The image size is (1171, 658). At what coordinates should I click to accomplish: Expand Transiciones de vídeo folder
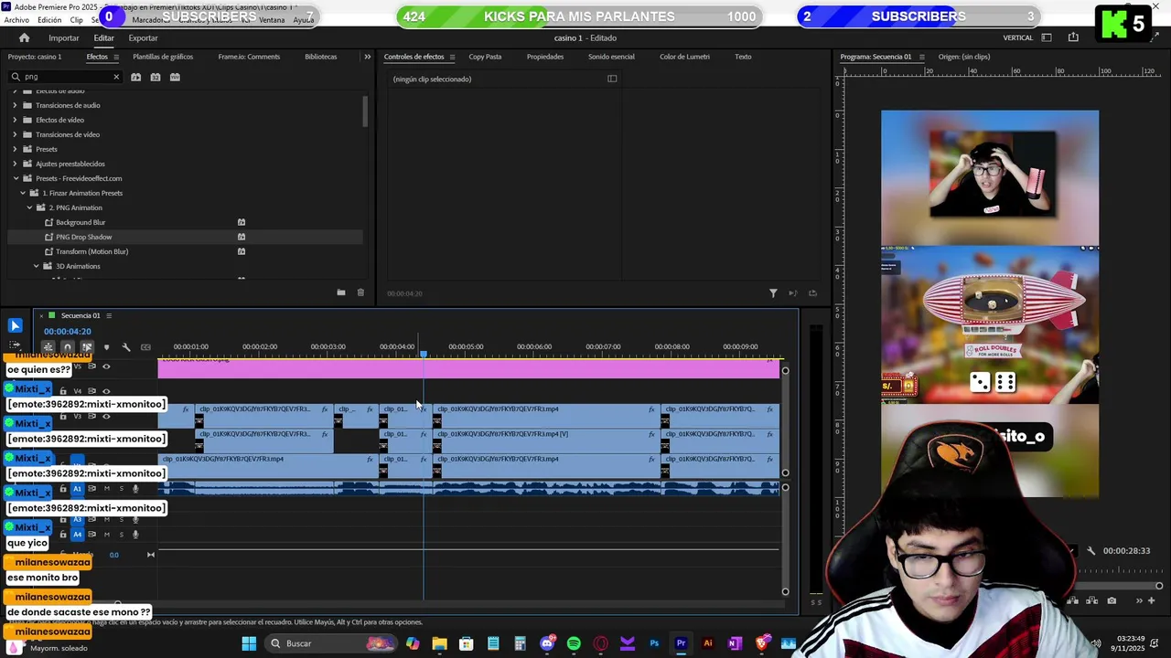click(x=15, y=134)
